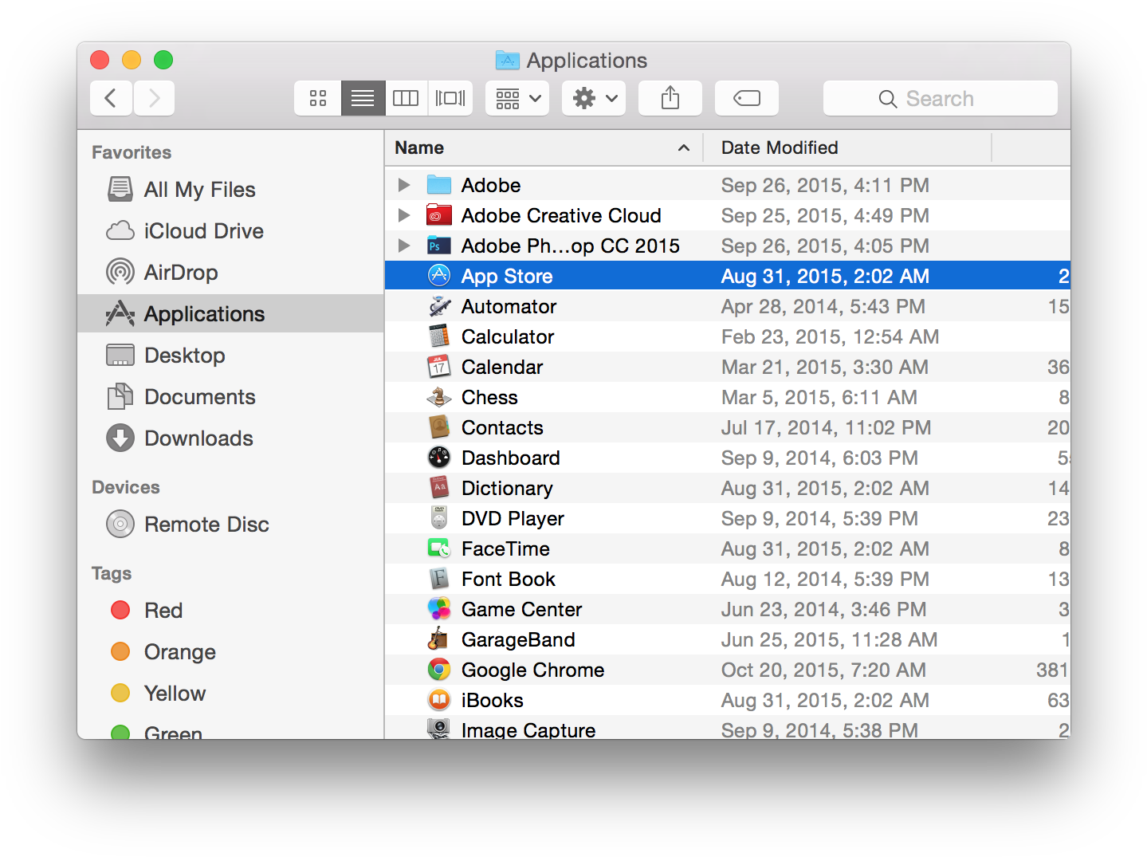The width and height of the screenshot is (1147, 857).
Task: Click the GarageBand guitar icon
Action: (x=439, y=639)
